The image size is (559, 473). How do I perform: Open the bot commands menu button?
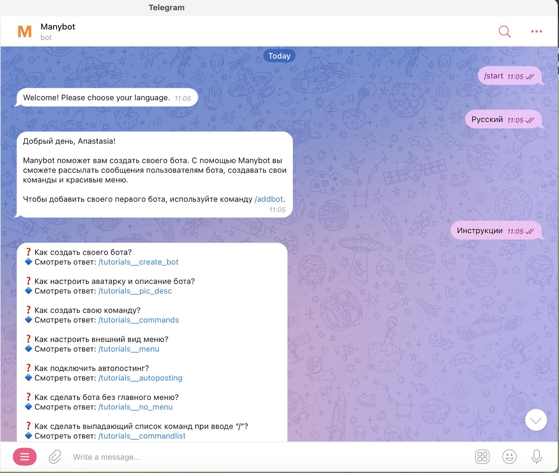pos(24,457)
